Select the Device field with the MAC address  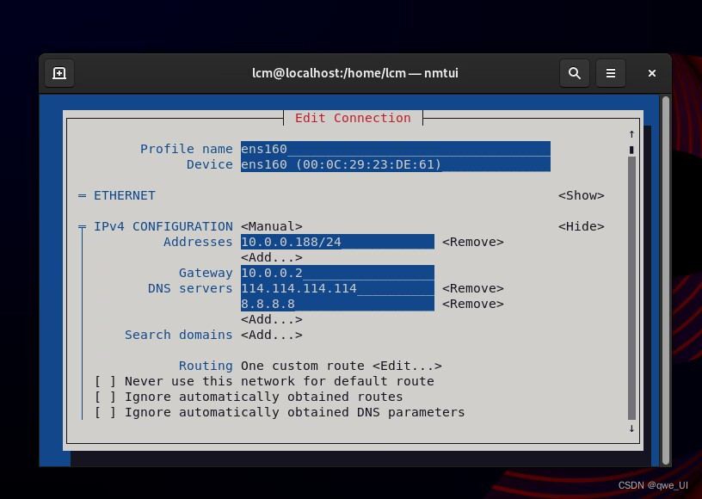396,164
